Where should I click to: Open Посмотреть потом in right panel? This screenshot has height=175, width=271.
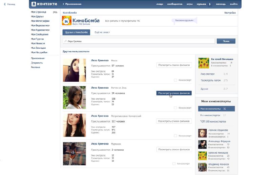210,80
